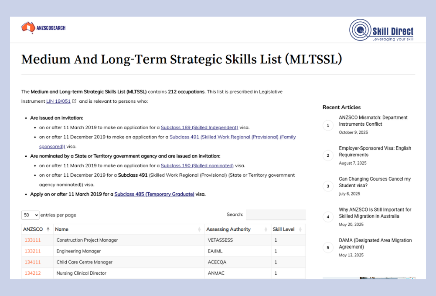This screenshot has width=436, height=296.
Task: Click the MLTSSL page title heading
Action: 181,59
